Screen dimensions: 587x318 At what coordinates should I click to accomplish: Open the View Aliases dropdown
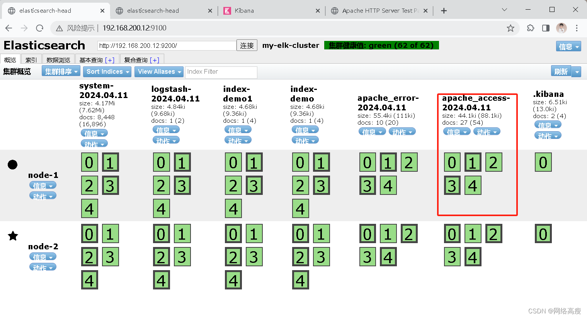(x=159, y=71)
